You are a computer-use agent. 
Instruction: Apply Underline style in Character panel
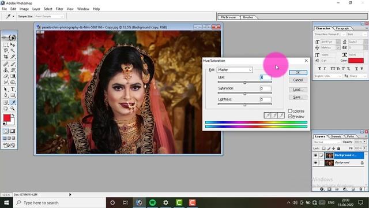point(356,68)
